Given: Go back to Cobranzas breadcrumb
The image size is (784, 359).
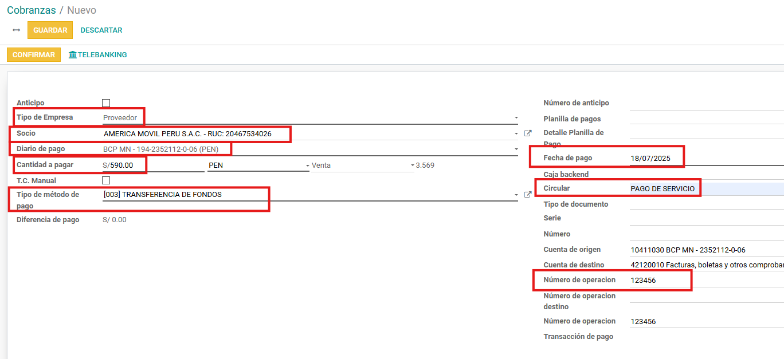Looking at the screenshot, I should [32, 10].
